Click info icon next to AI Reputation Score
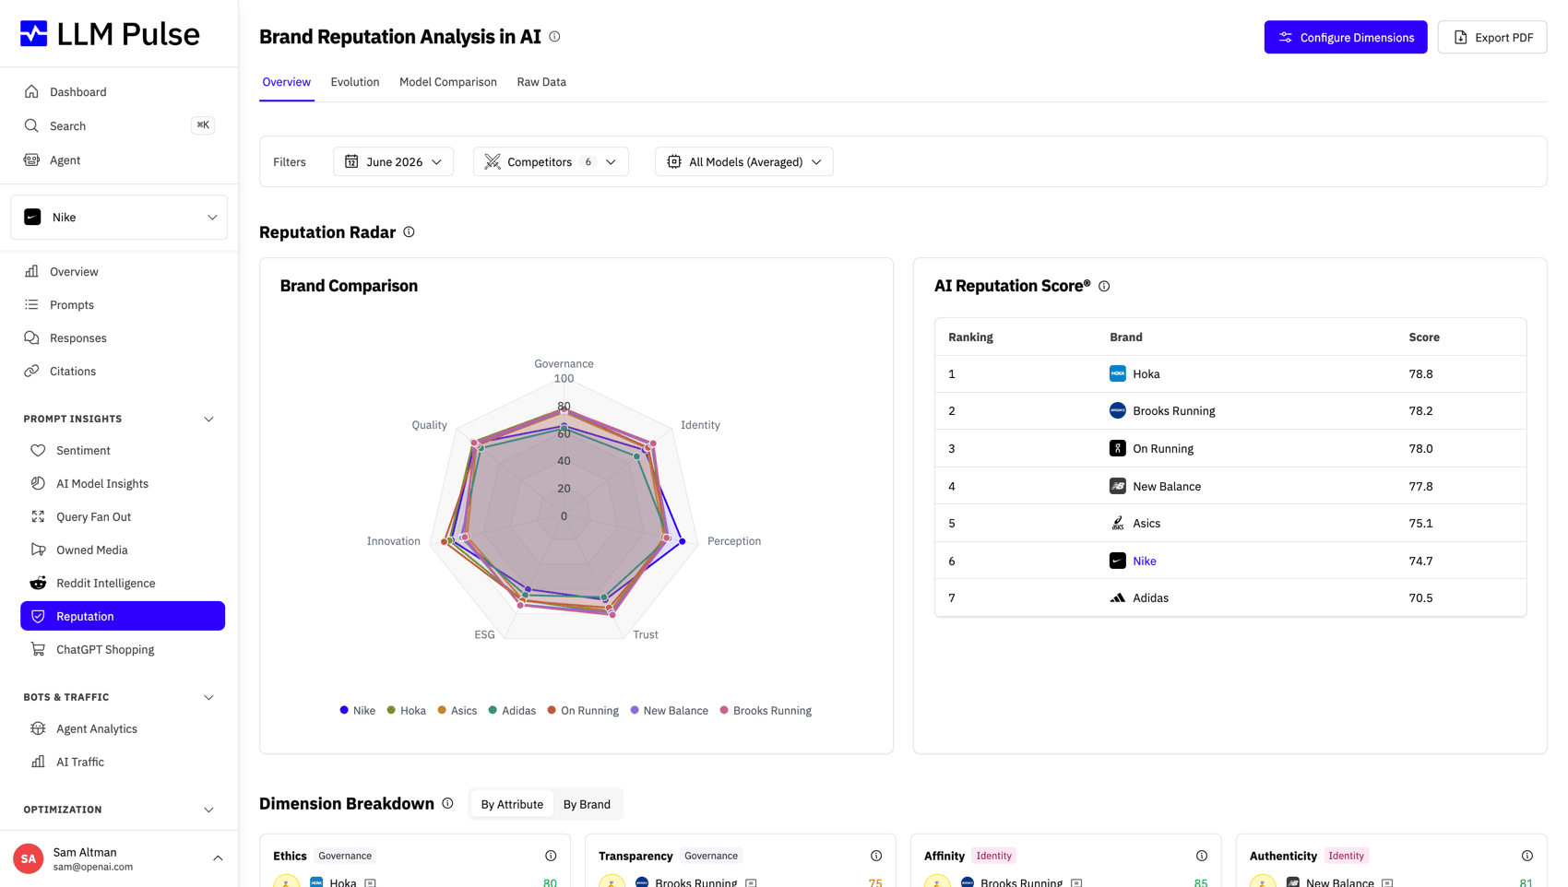1568x887 pixels. coord(1104,287)
